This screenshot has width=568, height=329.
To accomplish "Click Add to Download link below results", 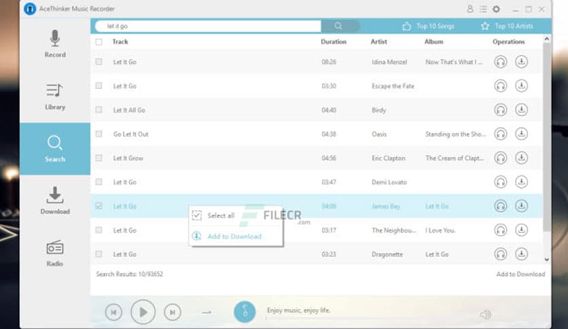I will 520,275.
